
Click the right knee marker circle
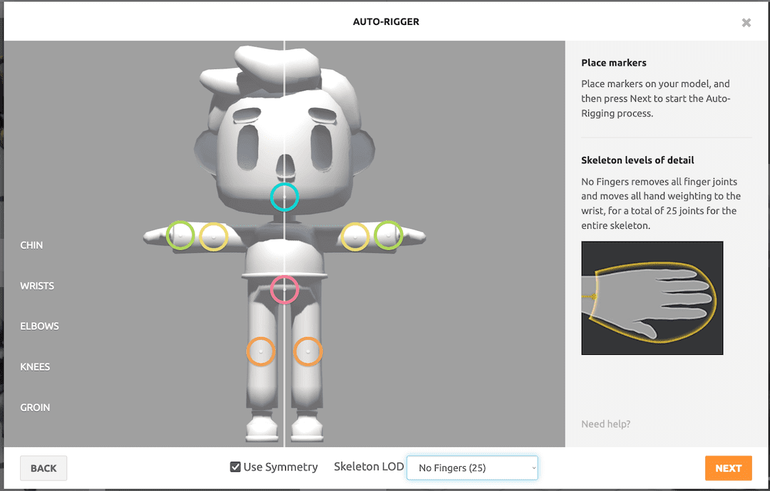pyautogui.click(x=308, y=351)
